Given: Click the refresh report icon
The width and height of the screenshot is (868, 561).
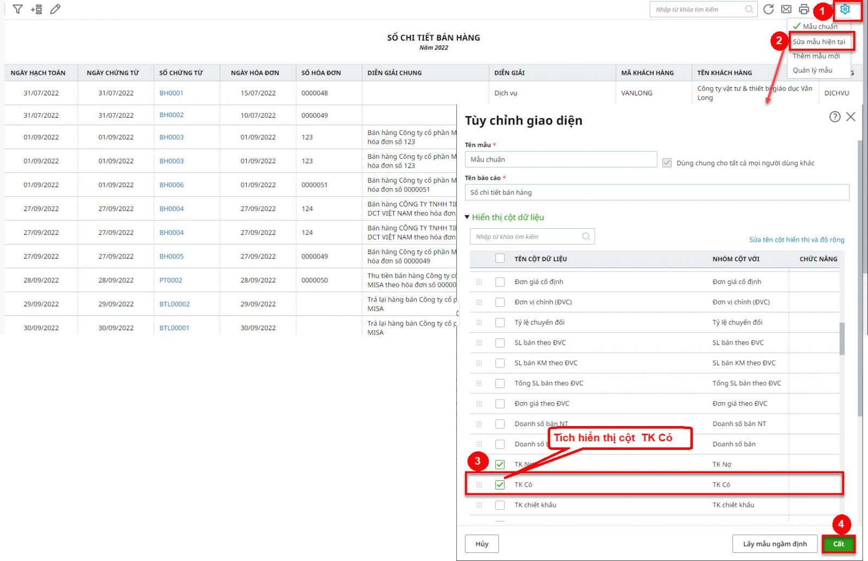Looking at the screenshot, I should coord(768,9).
